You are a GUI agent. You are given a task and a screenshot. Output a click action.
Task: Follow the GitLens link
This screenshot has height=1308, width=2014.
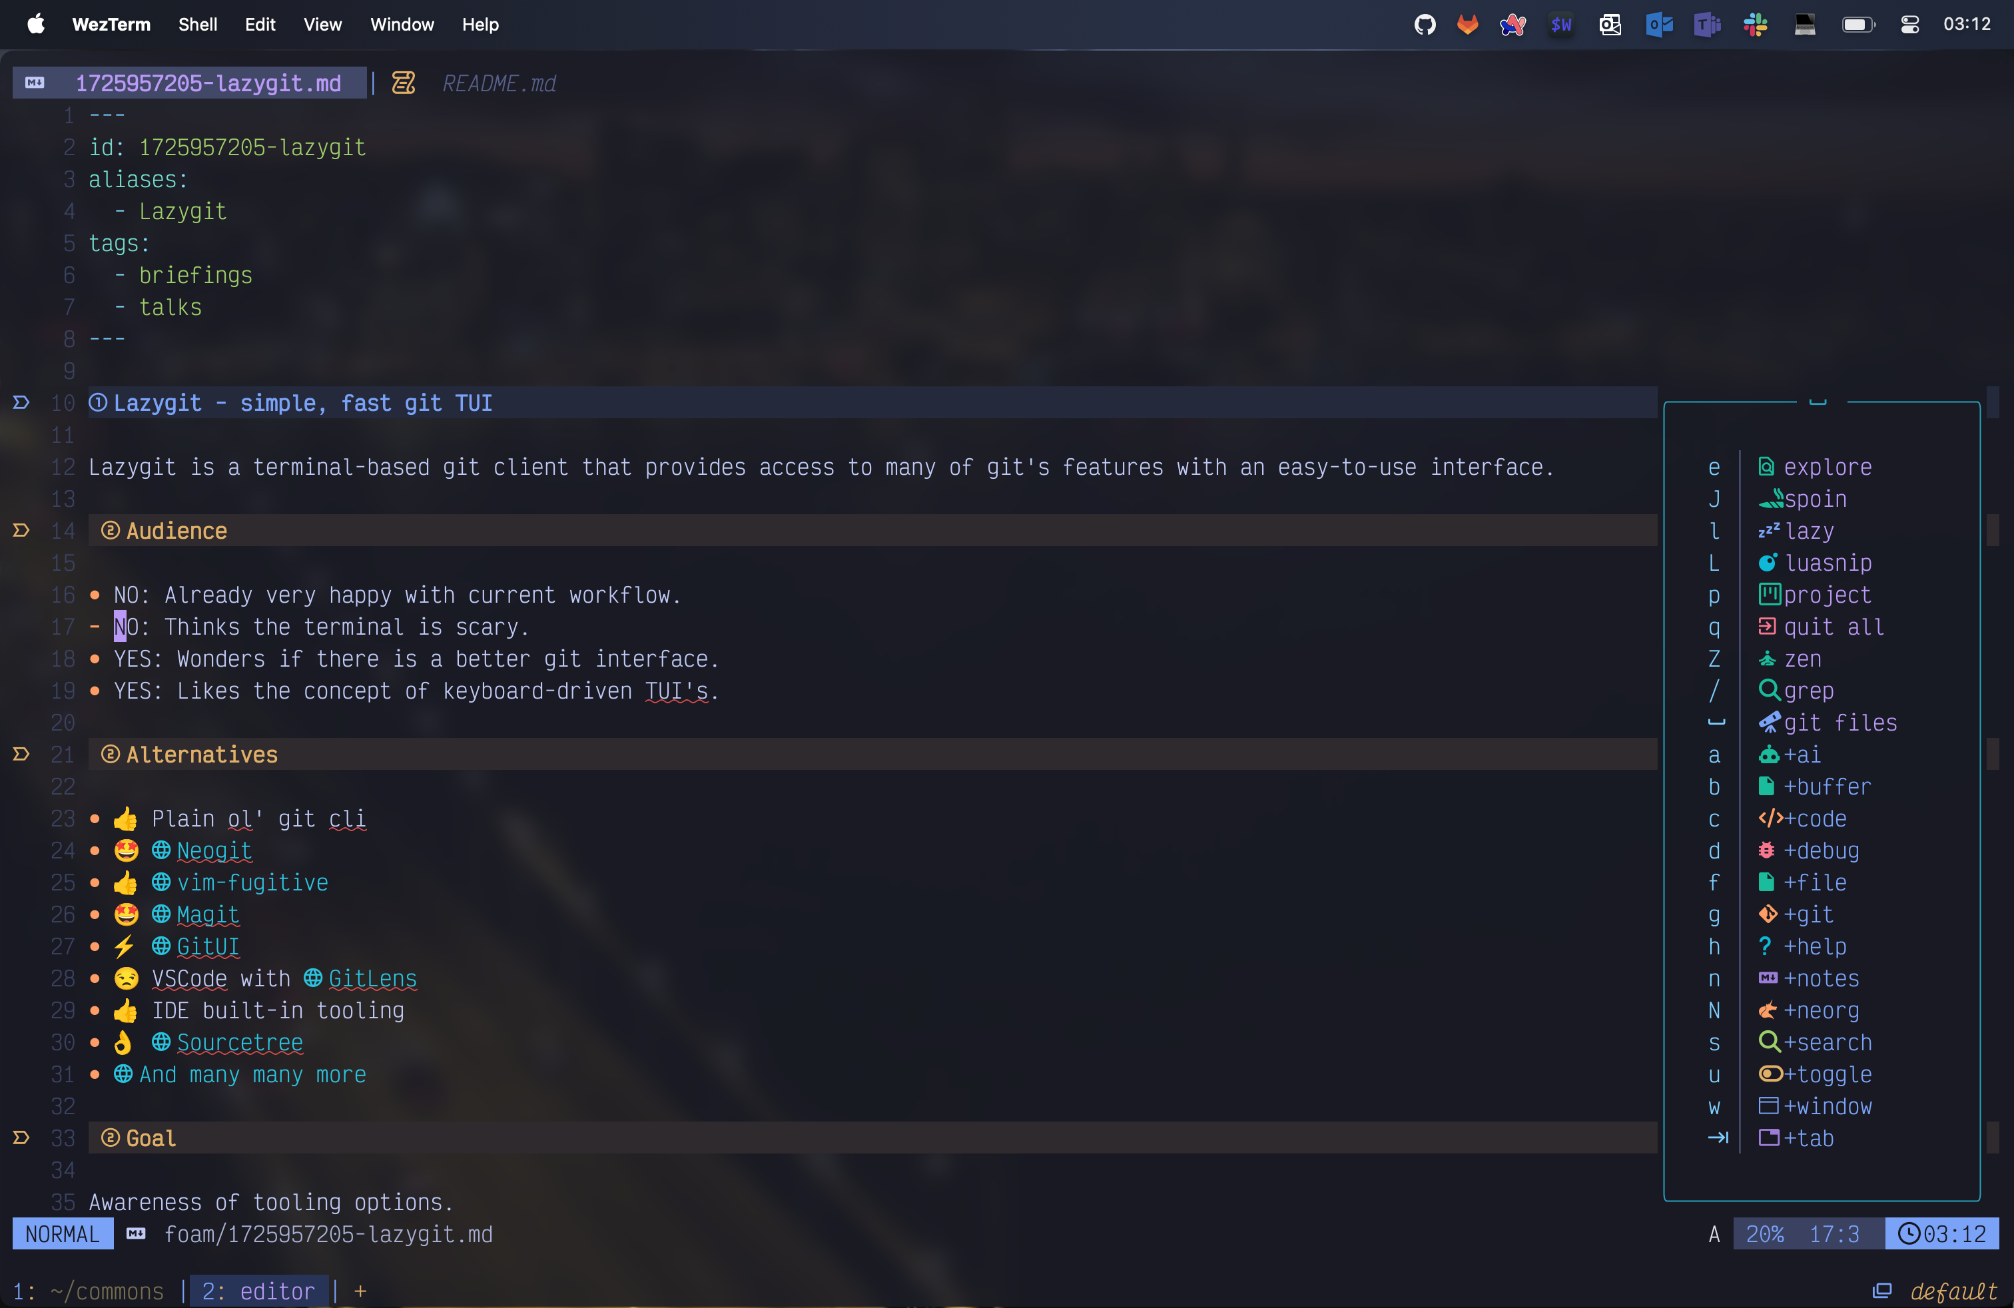372,979
